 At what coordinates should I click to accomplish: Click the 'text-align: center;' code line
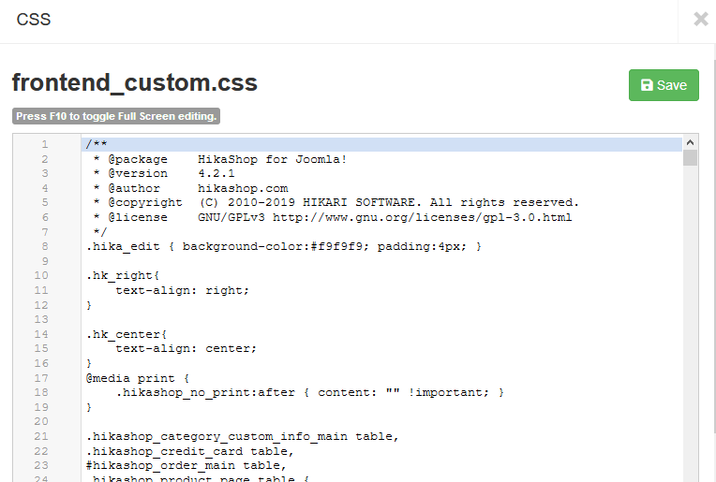point(186,348)
